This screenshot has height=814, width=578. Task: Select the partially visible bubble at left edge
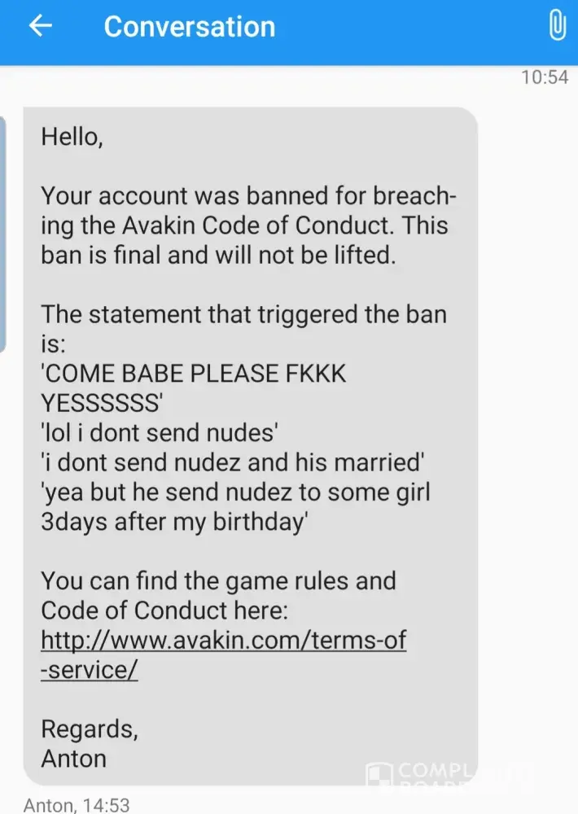2,234
